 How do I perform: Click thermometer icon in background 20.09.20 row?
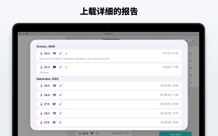coord(80,133)
